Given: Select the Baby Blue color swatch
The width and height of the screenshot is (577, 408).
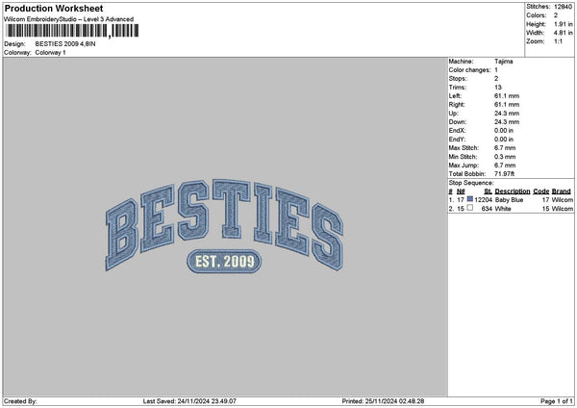Looking at the screenshot, I should [x=470, y=199].
